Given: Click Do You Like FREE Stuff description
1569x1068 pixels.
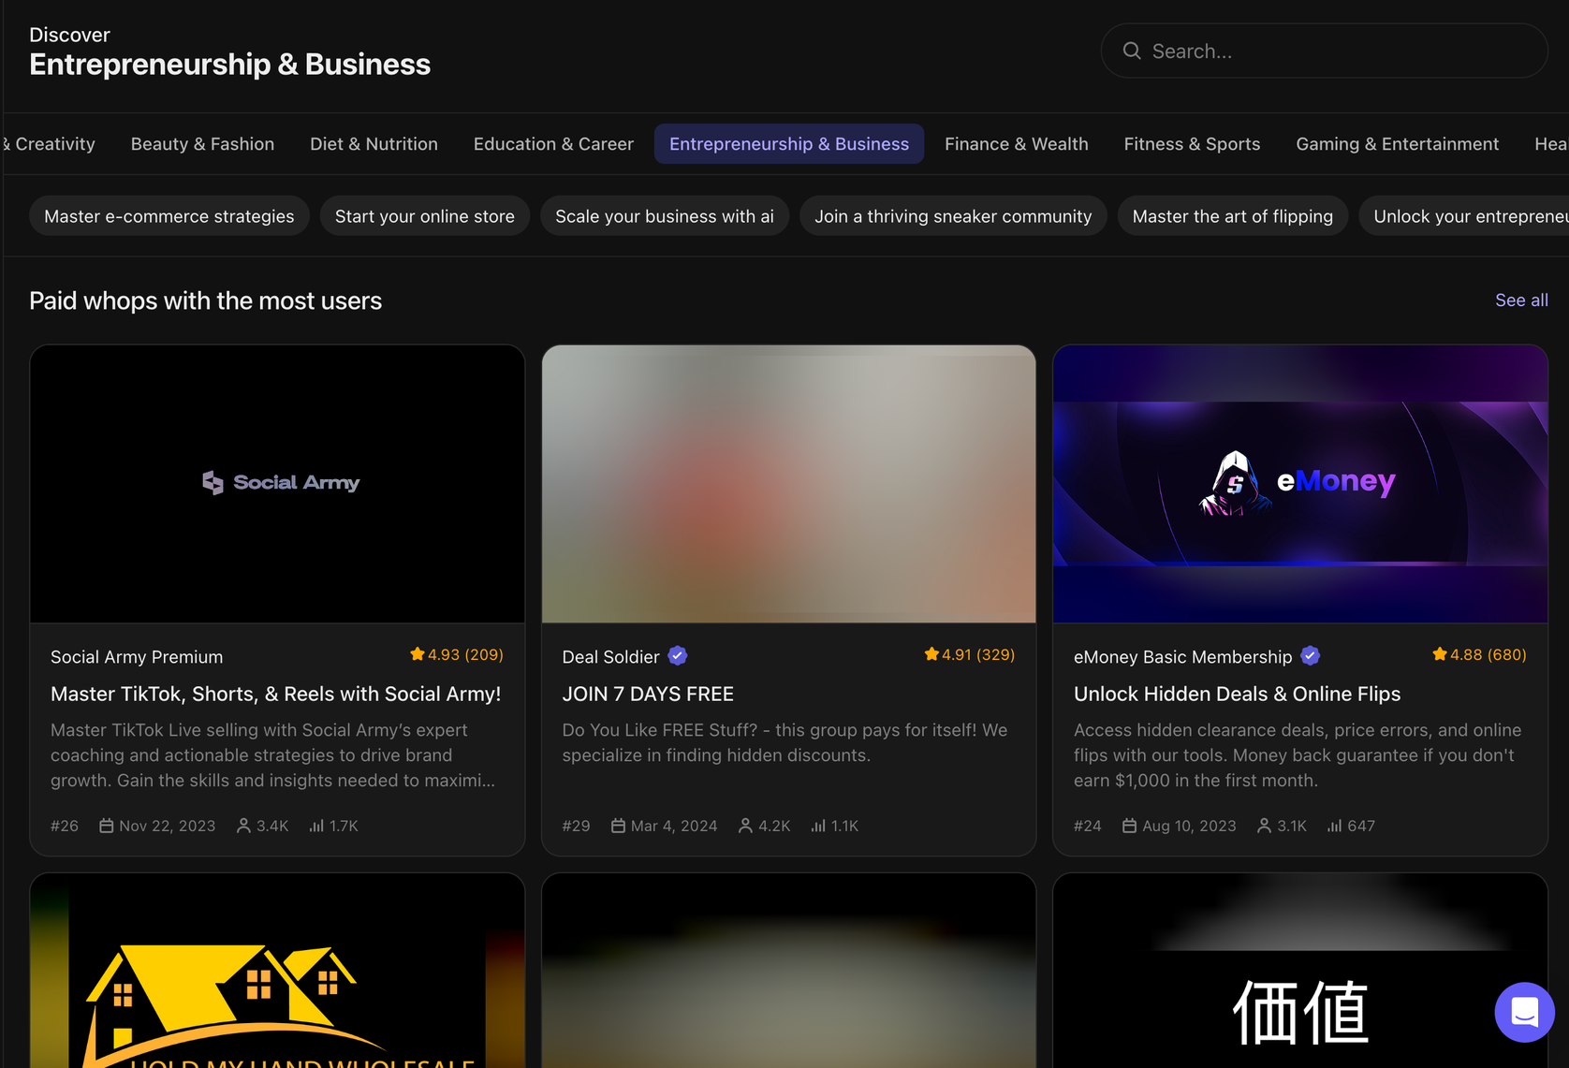Looking at the screenshot, I should coord(784,742).
